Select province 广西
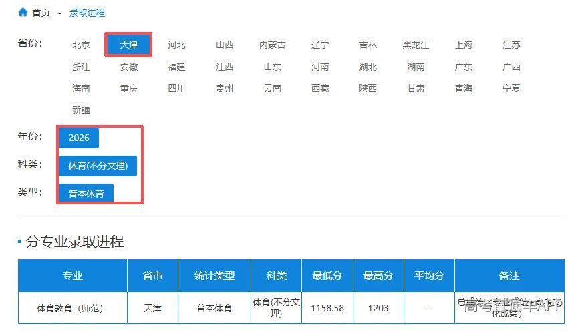 tap(511, 67)
